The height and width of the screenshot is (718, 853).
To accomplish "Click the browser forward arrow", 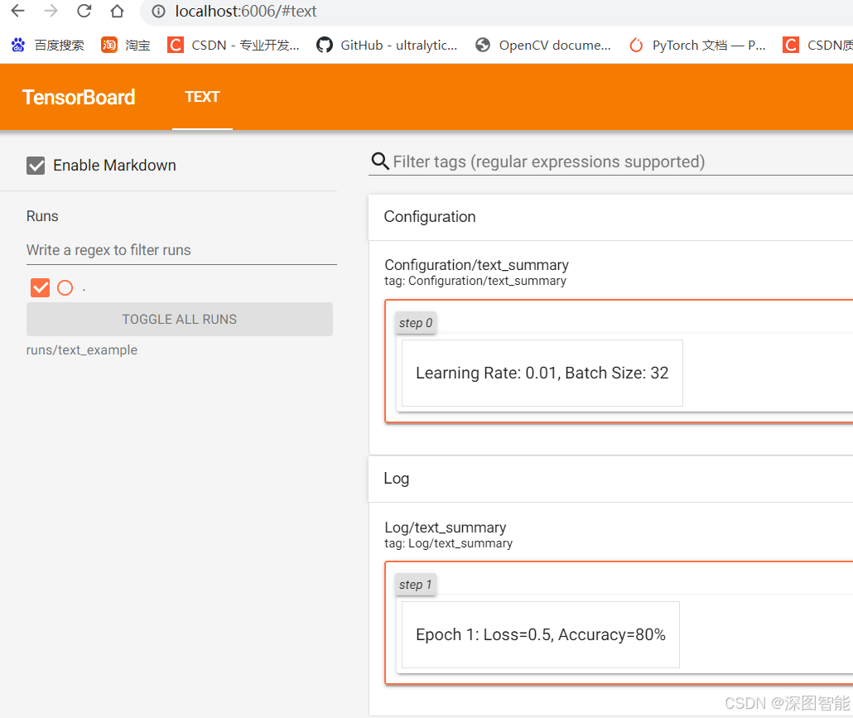I will pyautogui.click(x=51, y=11).
